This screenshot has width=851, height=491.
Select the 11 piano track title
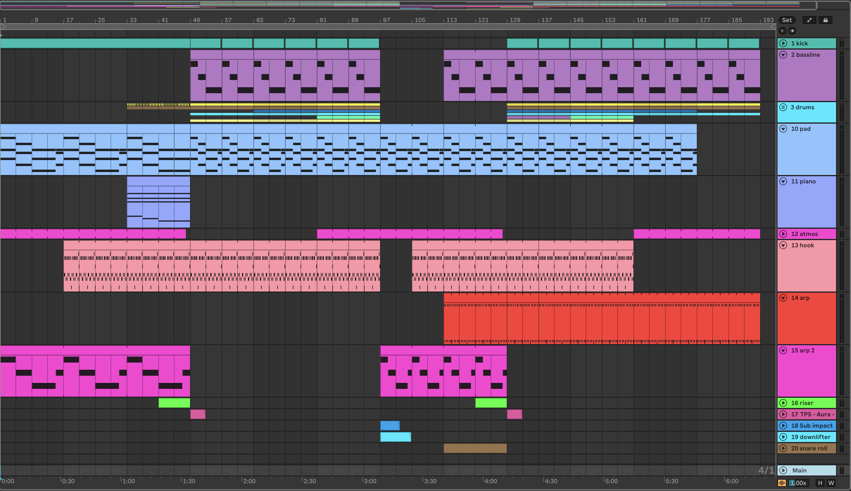pyautogui.click(x=803, y=181)
